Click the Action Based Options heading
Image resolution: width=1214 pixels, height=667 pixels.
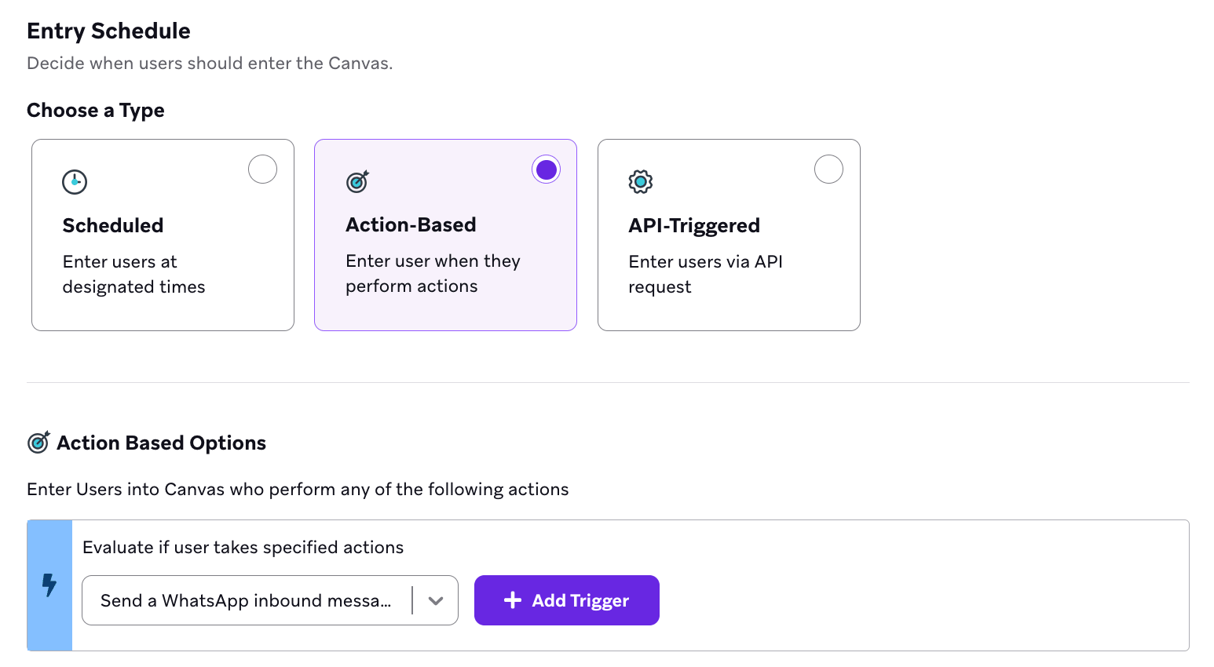[x=161, y=443]
